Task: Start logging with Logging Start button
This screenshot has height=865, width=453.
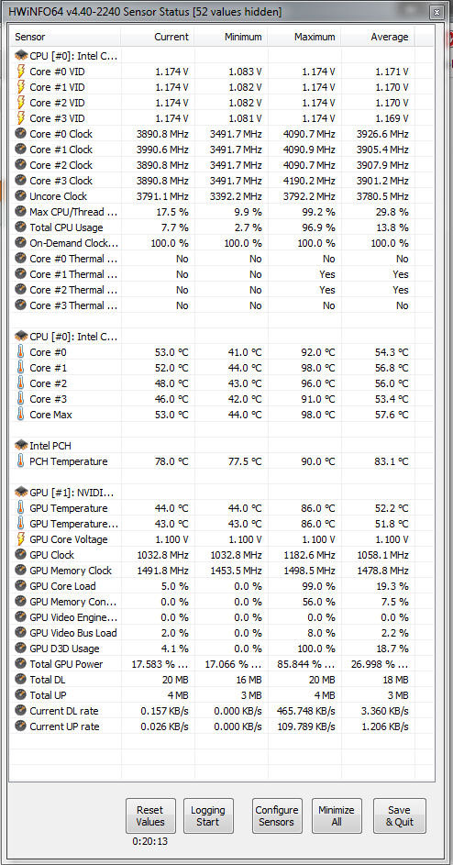Action: (x=208, y=815)
